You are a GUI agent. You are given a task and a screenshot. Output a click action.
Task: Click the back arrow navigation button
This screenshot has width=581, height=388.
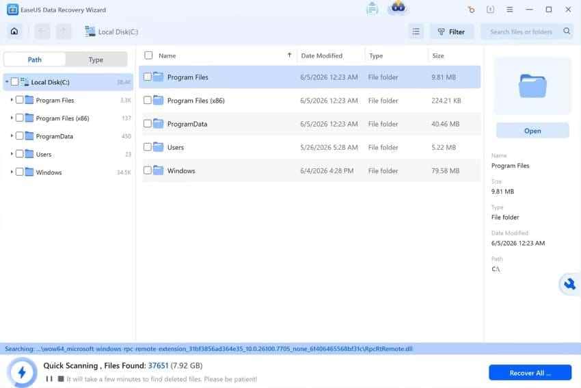point(42,31)
